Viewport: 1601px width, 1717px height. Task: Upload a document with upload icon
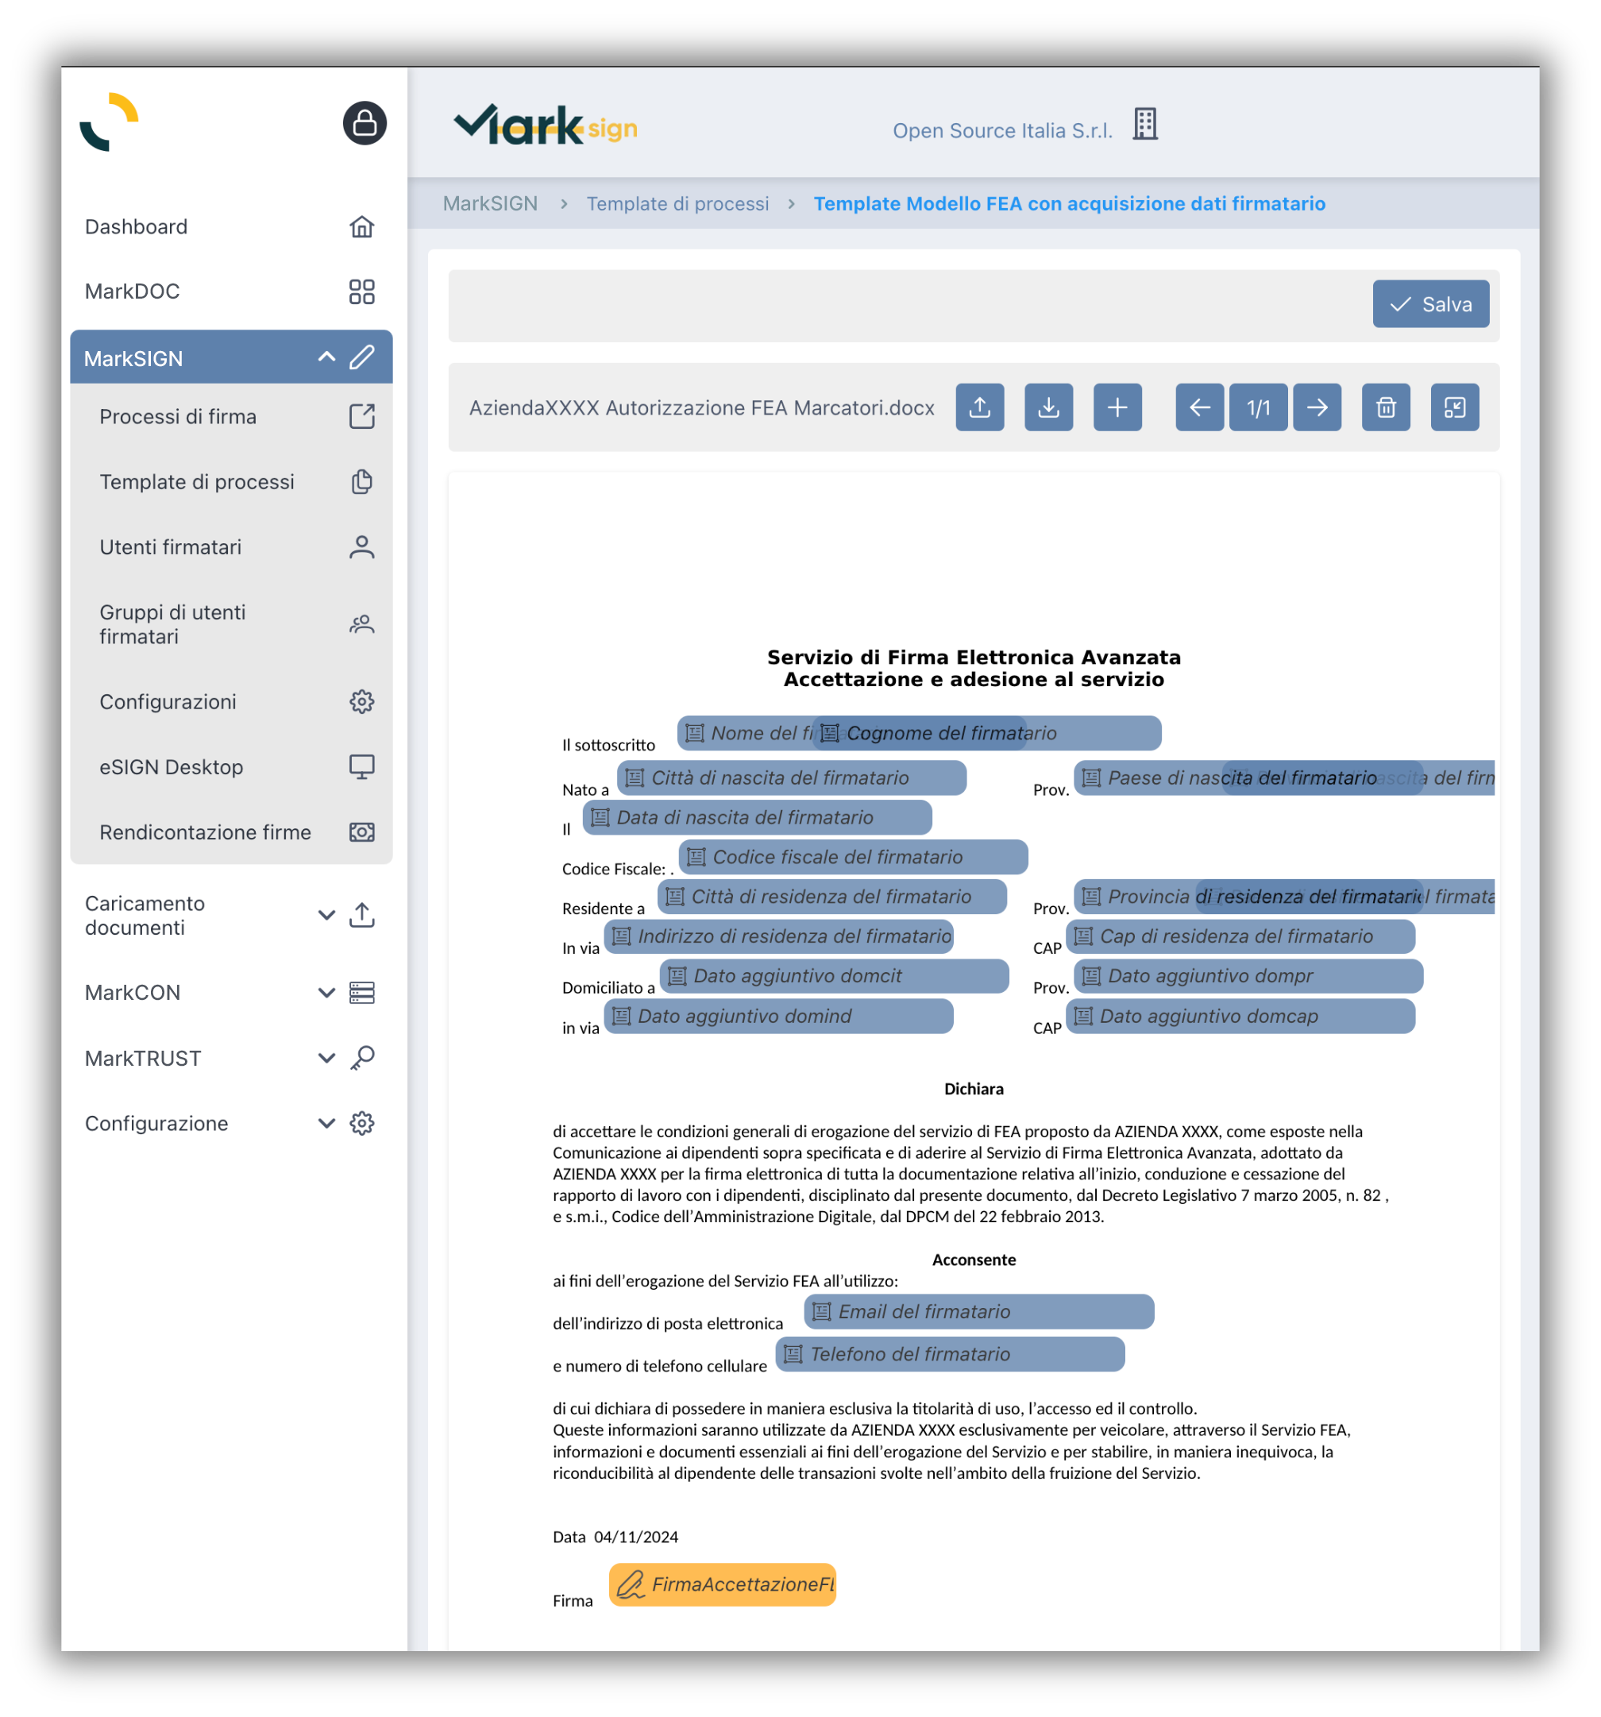(979, 407)
